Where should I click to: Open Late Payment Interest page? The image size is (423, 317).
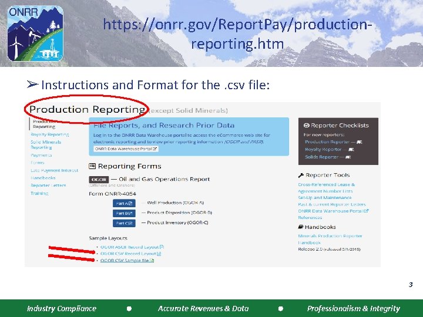(54, 170)
